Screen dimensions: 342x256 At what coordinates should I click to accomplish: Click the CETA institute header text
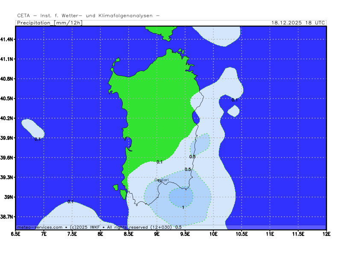click(88, 15)
